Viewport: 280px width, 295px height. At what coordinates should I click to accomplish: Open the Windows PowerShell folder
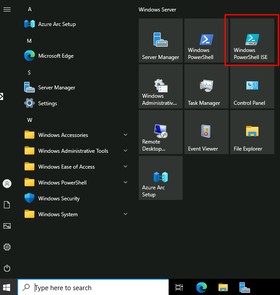(76, 182)
